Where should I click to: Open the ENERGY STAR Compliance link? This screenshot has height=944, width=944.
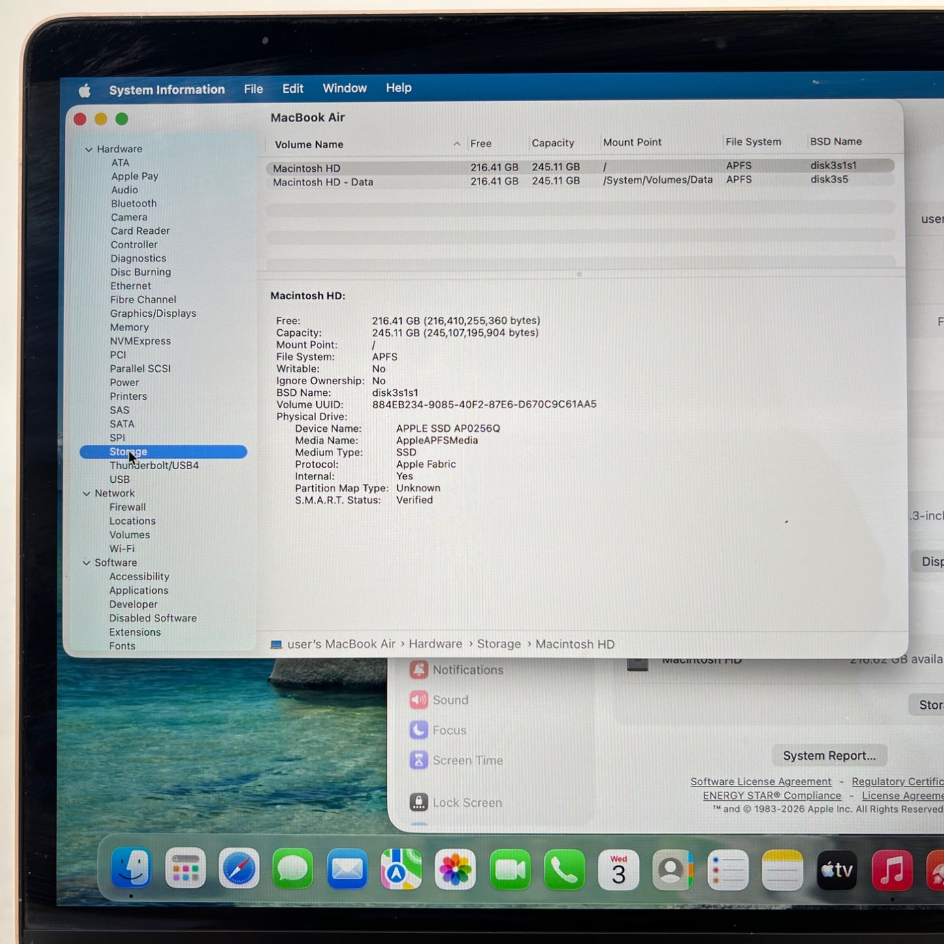(772, 795)
